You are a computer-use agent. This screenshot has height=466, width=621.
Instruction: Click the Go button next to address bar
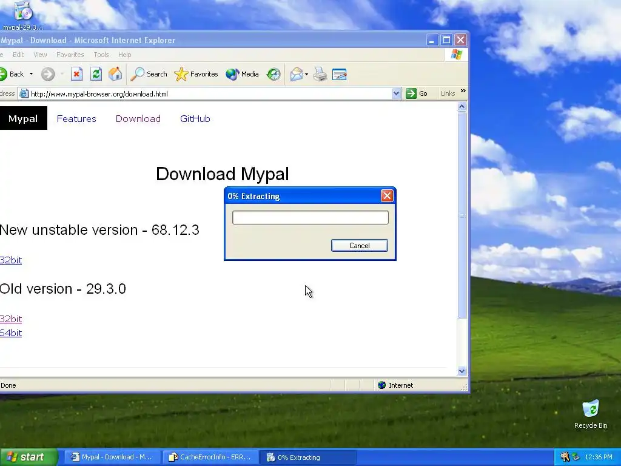tap(417, 93)
